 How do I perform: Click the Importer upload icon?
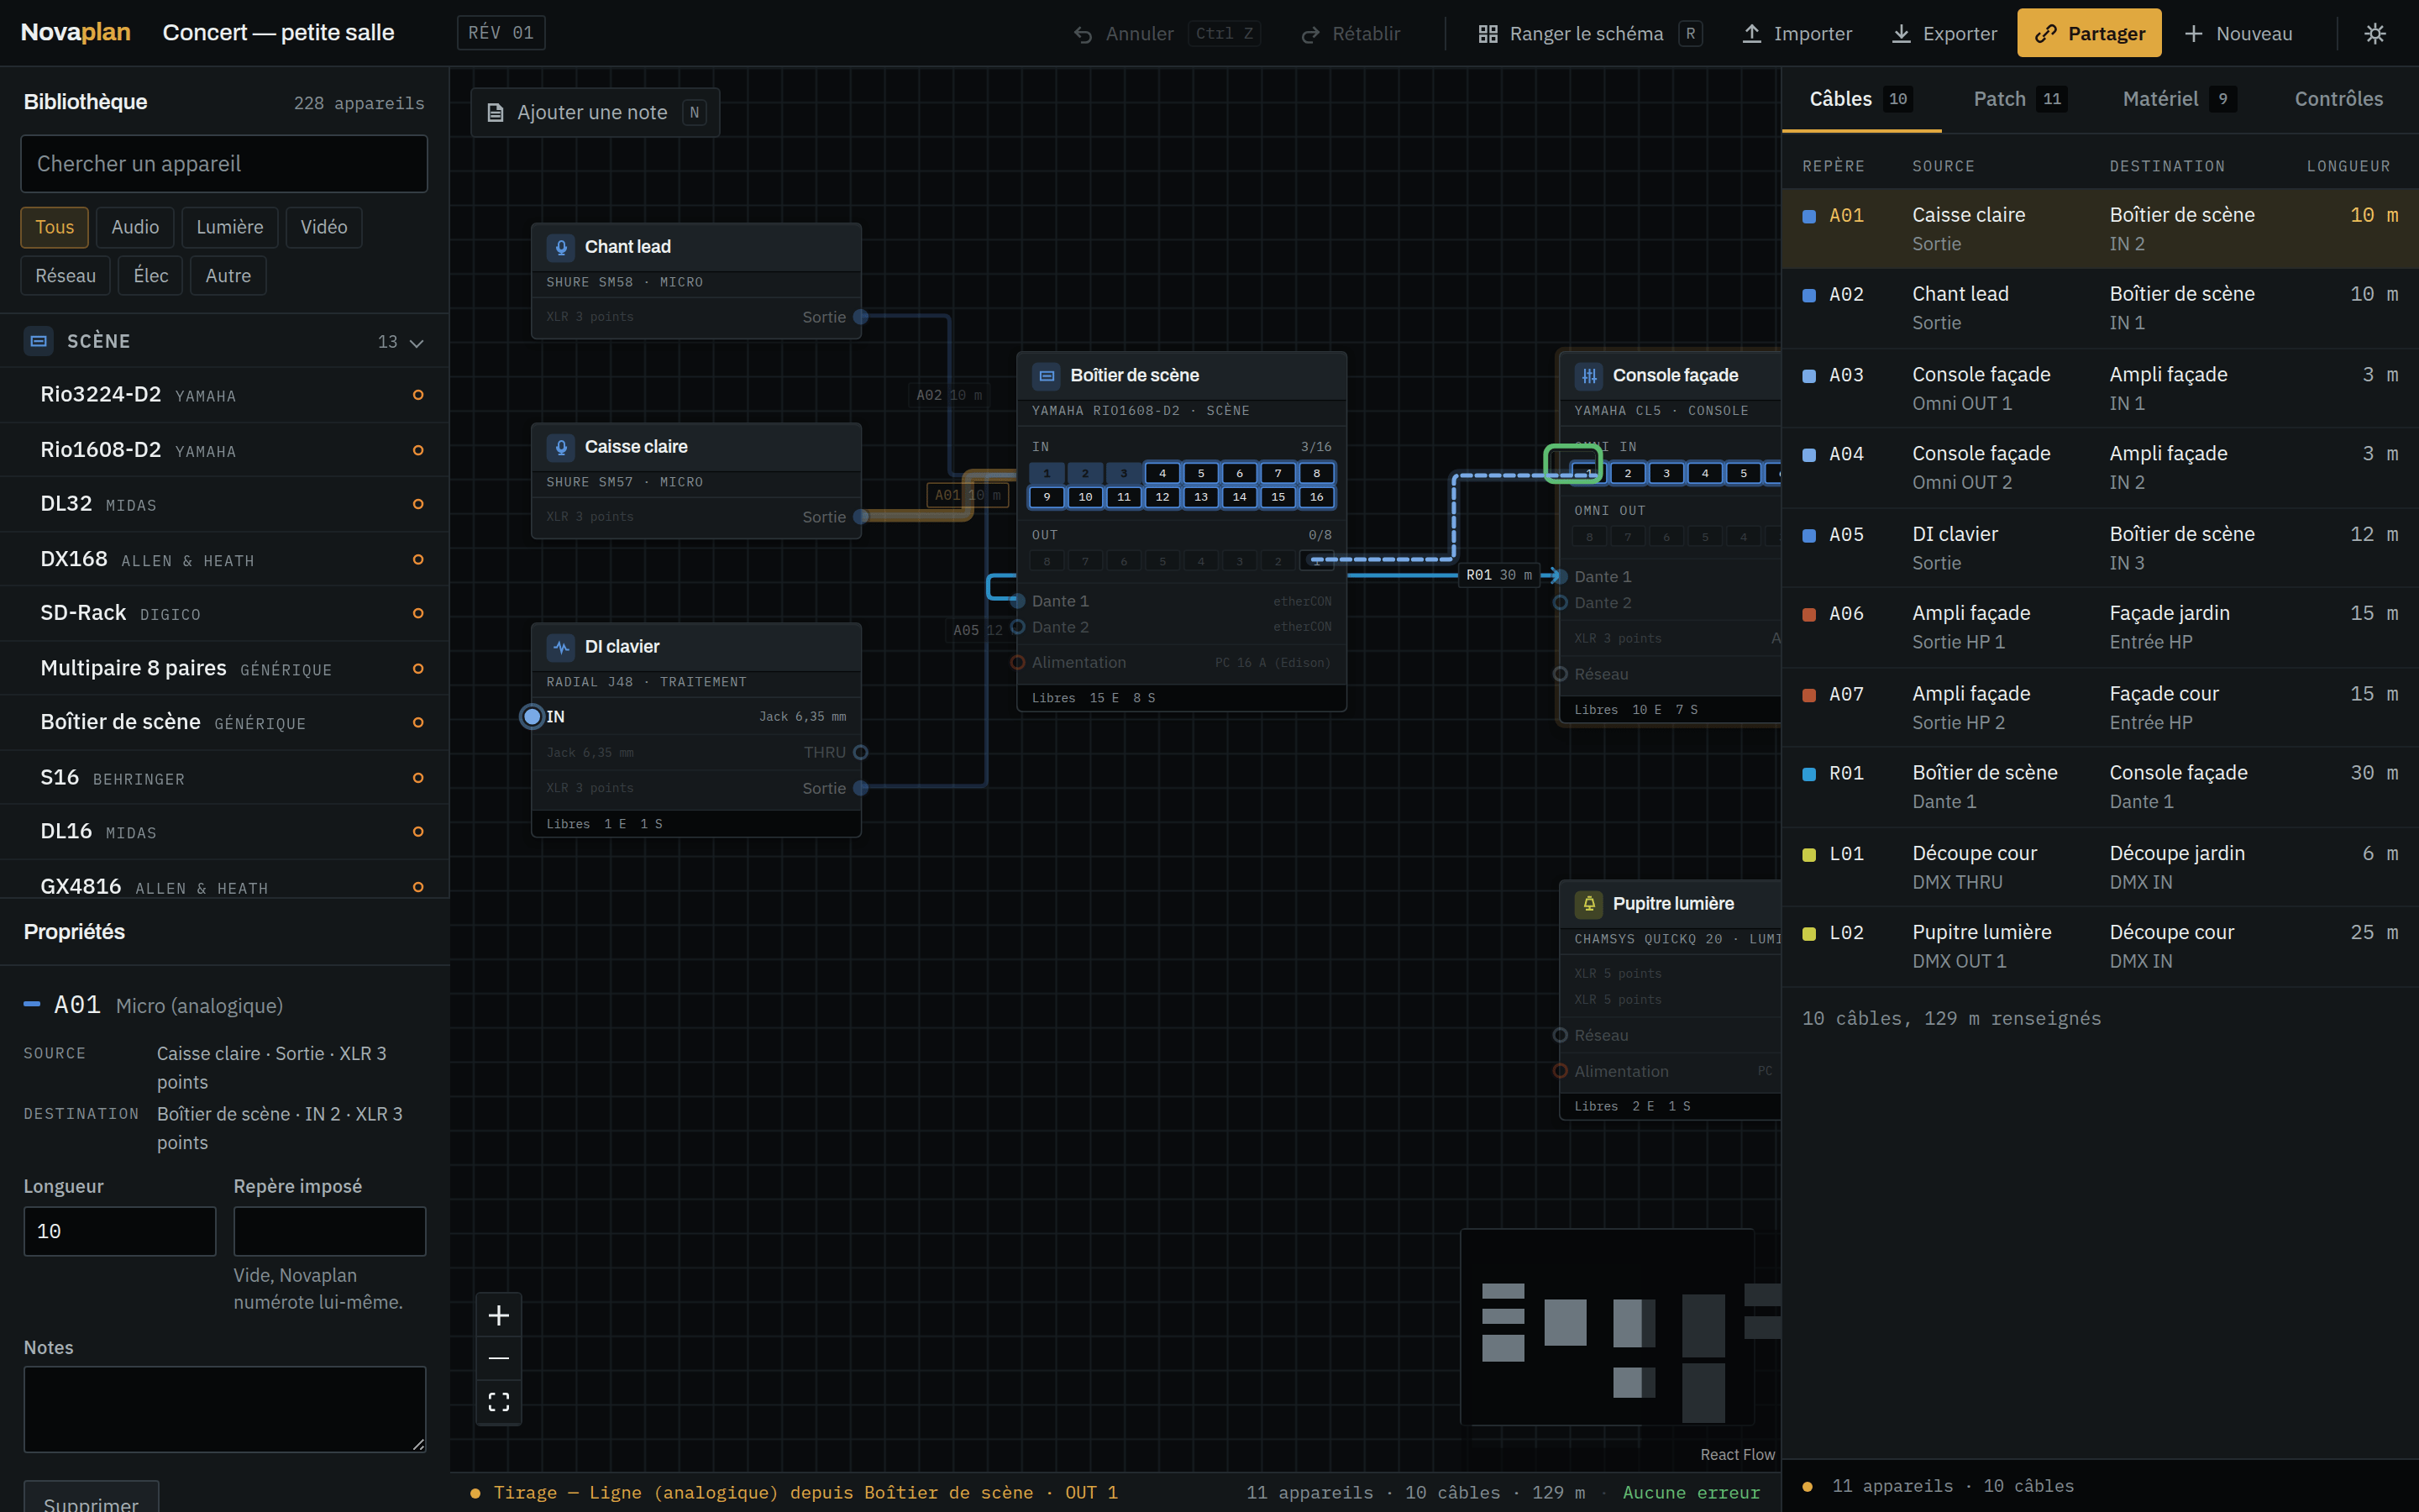[x=1751, y=34]
